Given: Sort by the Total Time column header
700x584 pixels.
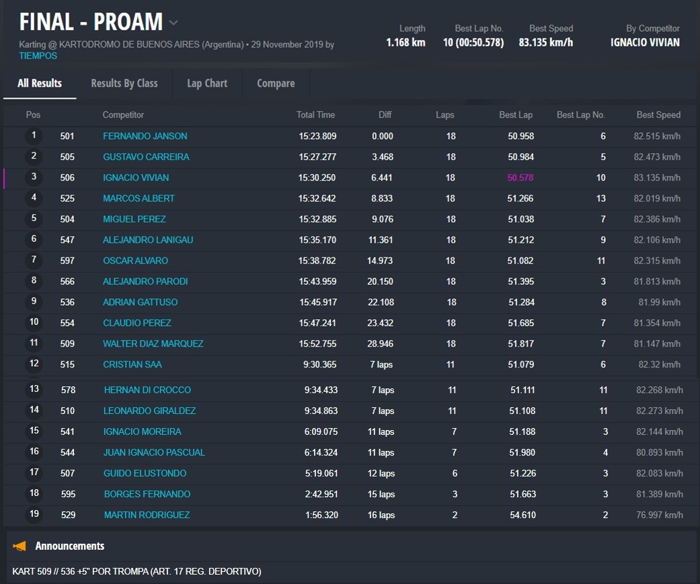Looking at the screenshot, I should point(315,115).
